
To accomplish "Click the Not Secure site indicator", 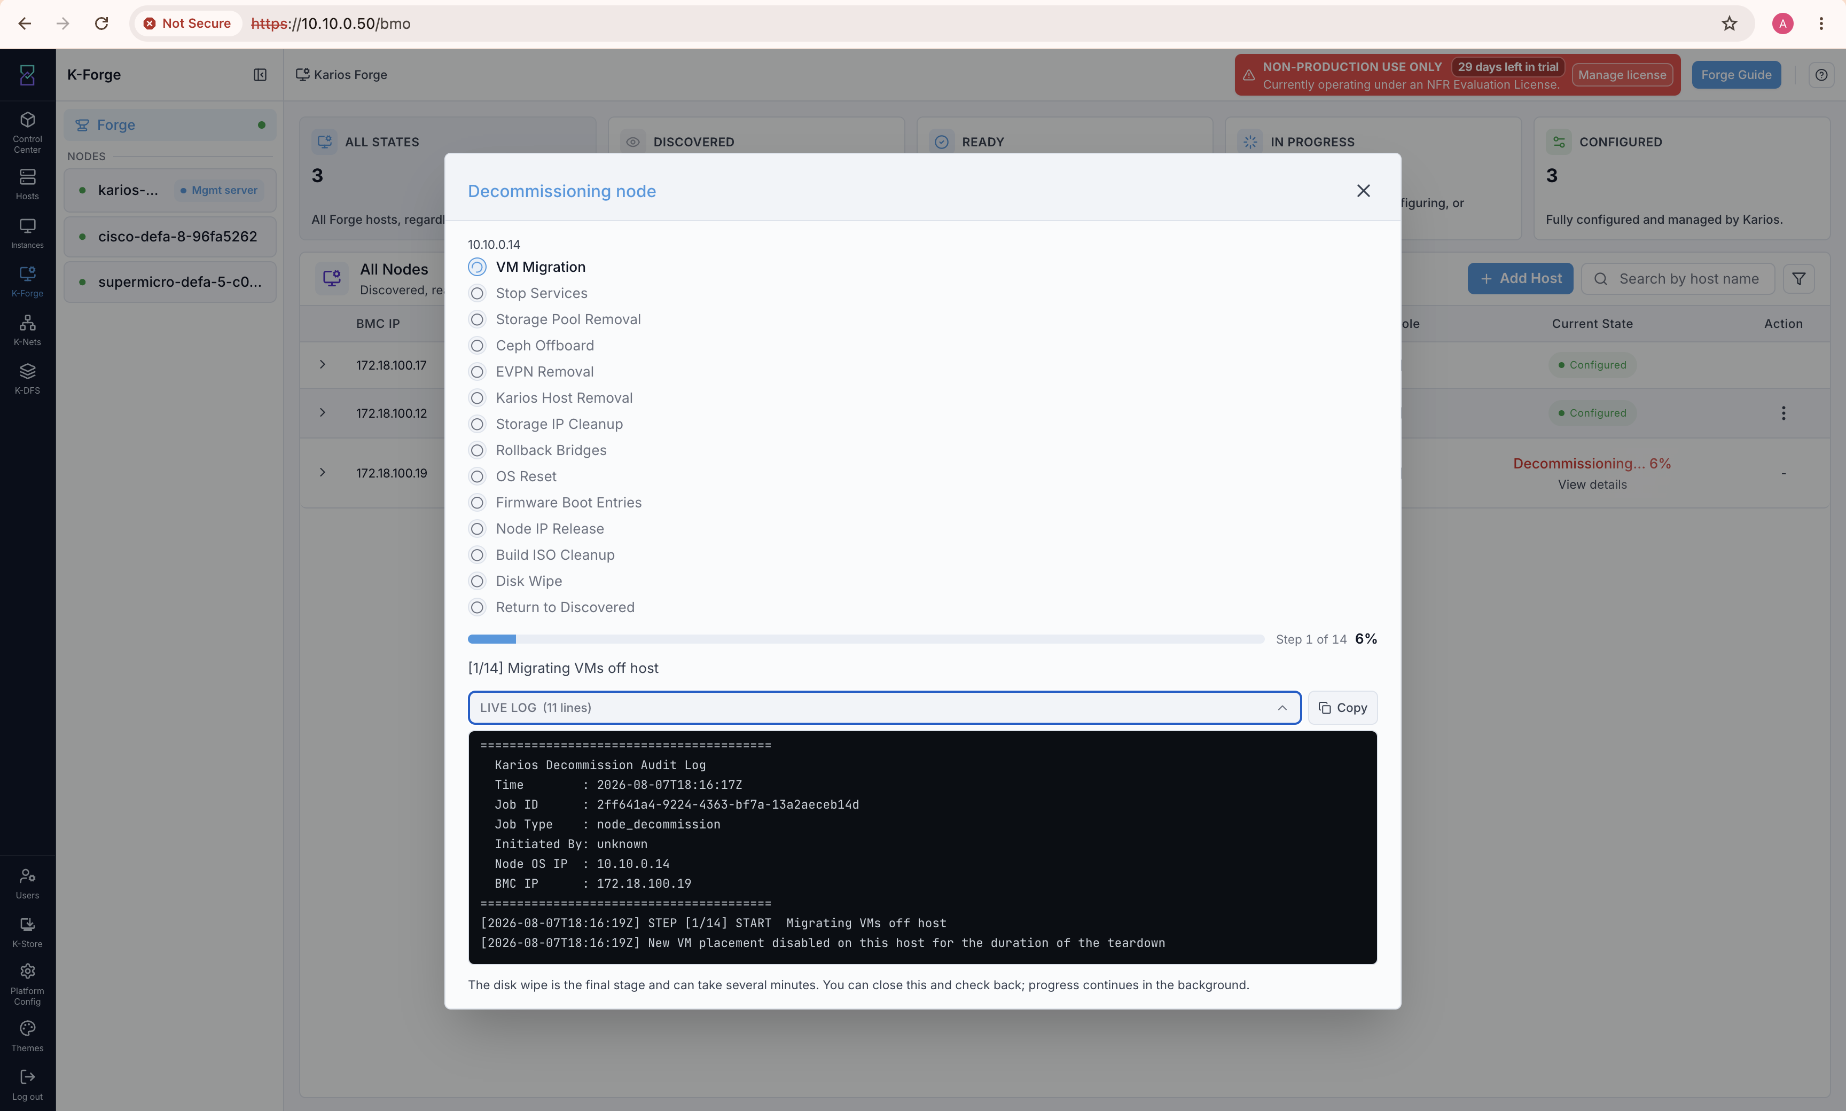I will pos(188,23).
